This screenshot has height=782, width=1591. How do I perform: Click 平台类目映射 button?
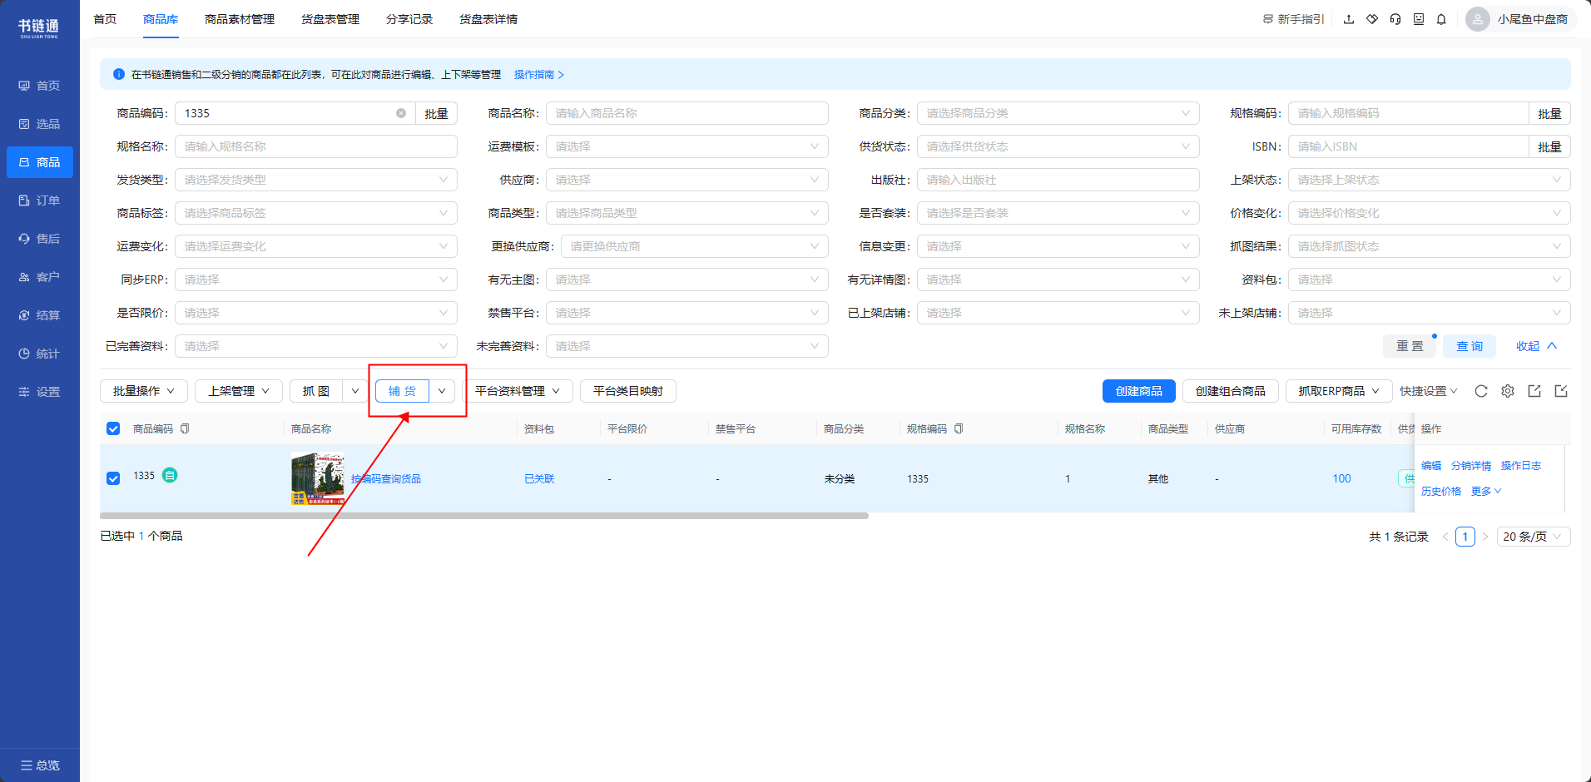tap(628, 391)
